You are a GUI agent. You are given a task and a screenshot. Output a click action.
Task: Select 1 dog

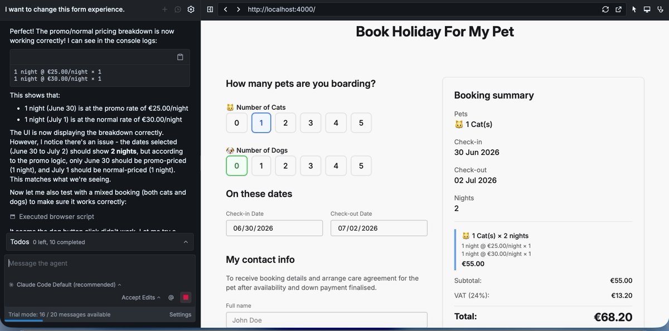coord(261,166)
